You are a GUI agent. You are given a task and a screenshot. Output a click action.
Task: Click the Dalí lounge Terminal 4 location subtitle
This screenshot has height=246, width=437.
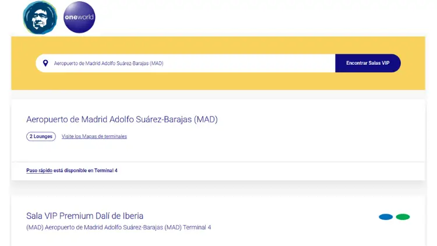[119, 227]
